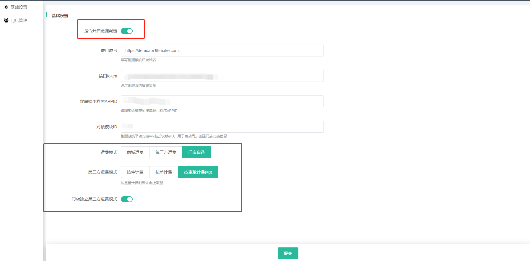Screen dimensions: 530x261
Task: Disable the 门店独立第三方运费模式 switch
Action: [127, 199]
